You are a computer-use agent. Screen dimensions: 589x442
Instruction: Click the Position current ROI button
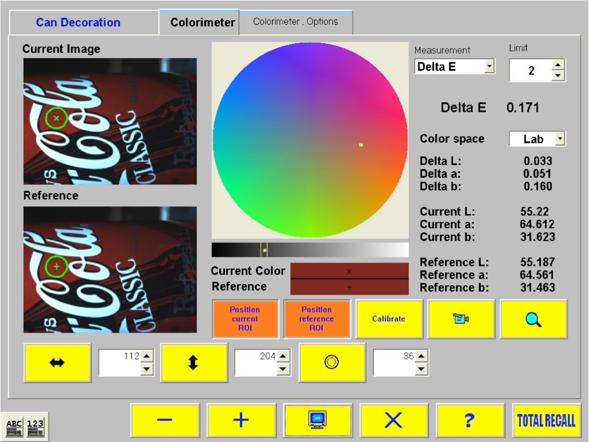pos(245,319)
